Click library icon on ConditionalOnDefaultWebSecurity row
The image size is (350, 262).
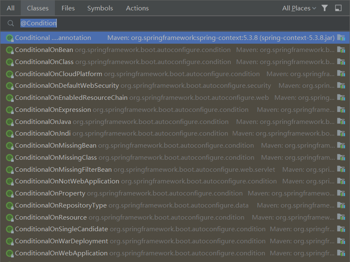[341, 85]
